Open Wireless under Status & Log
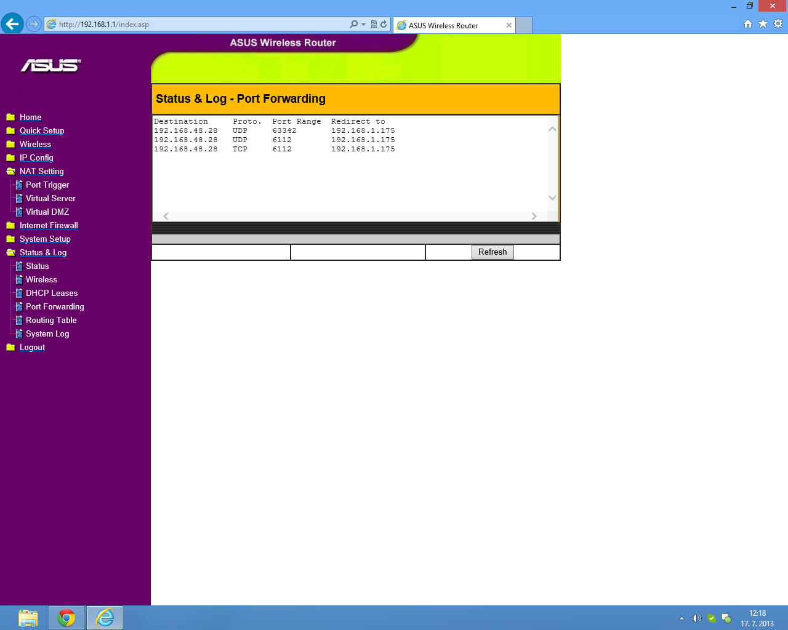Screen dimensions: 788x630 tap(41, 279)
